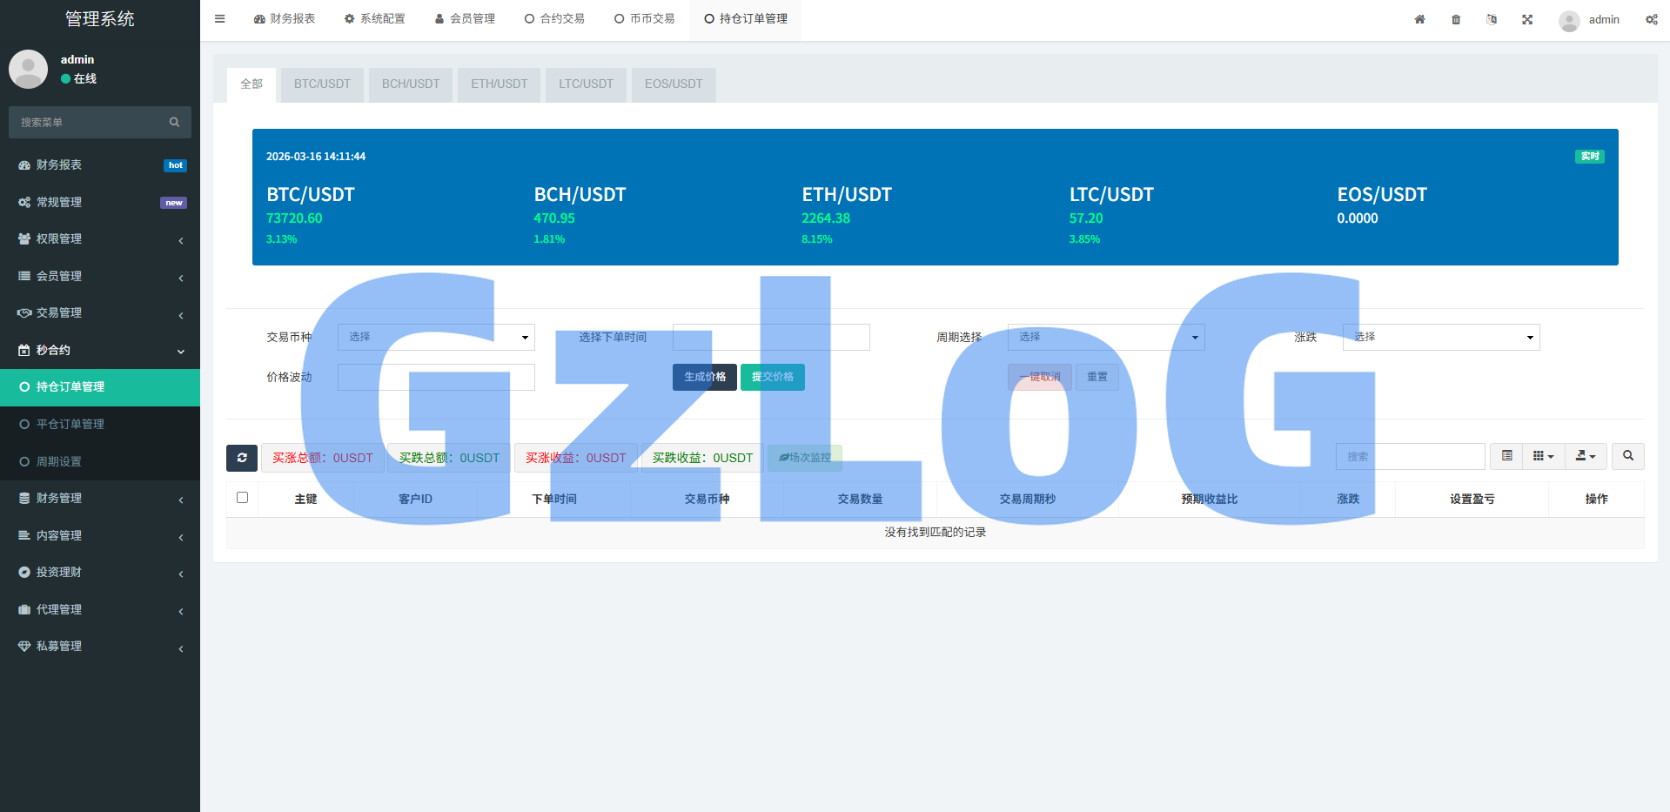Click the hamburger menu toggle icon
The image size is (1670, 812).
tap(219, 19)
